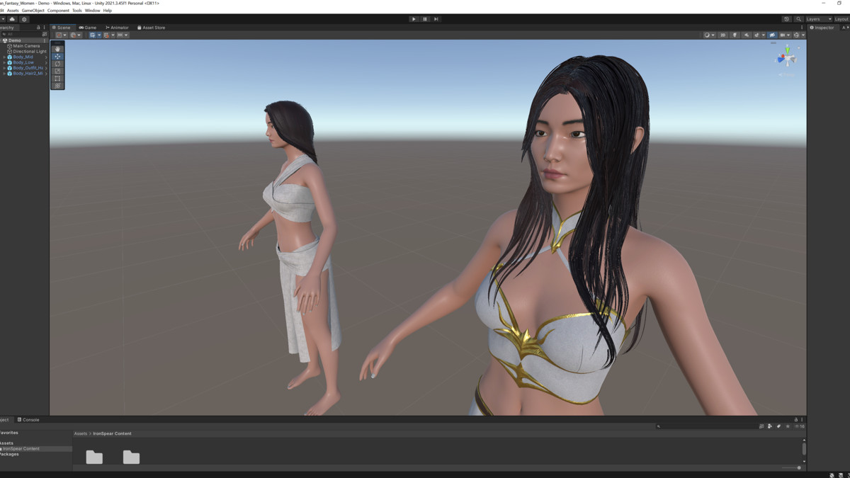Screen dimensions: 850x478
Task: Toggle 2D view mode
Action: pyautogui.click(x=722, y=35)
